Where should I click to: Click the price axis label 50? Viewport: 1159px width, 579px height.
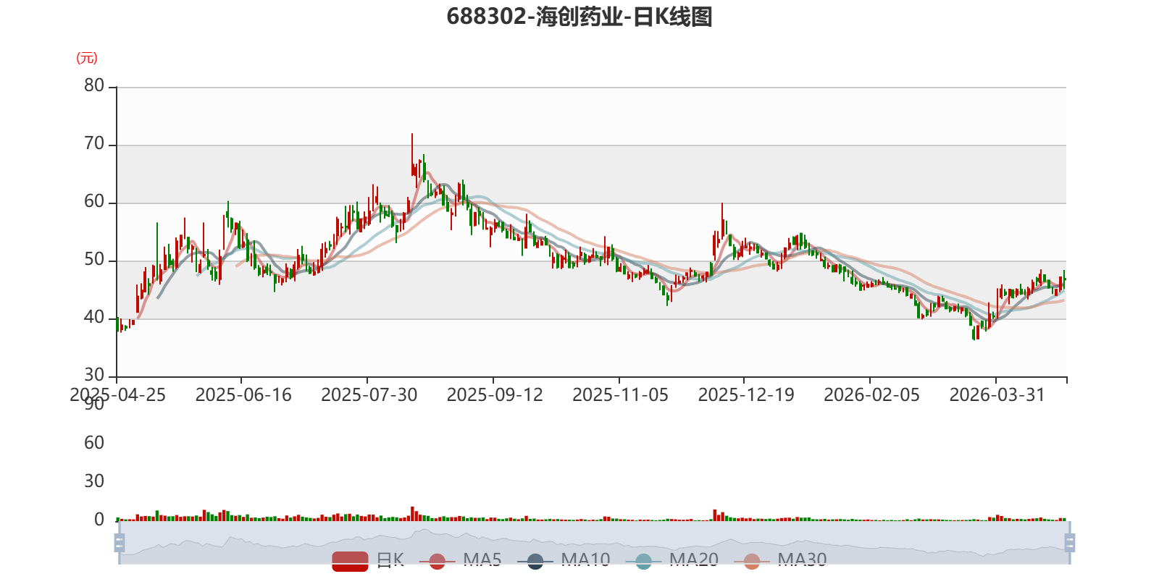click(94, 259)
